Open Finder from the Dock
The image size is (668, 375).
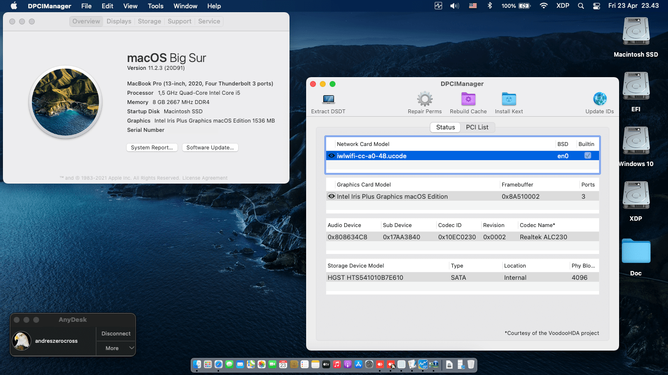coord(197,364)
